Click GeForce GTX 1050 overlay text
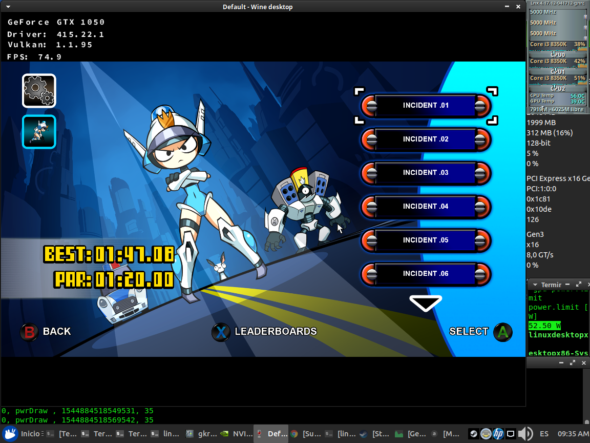This screenshot has height=443, width=590. click(x=56, y=22)
